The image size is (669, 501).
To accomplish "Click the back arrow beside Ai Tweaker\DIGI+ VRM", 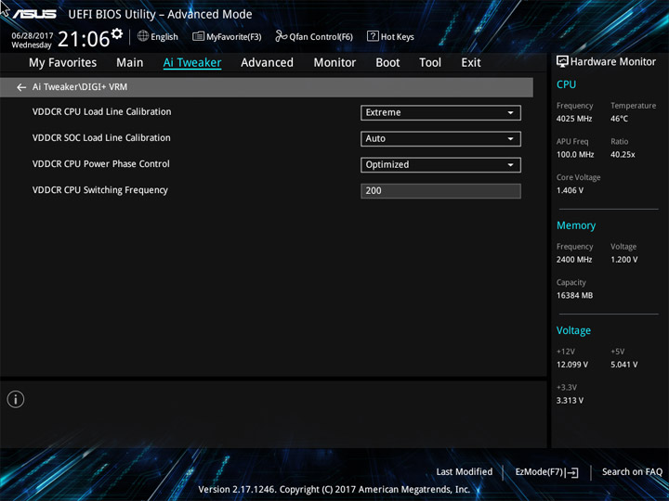I will [21, 87].
